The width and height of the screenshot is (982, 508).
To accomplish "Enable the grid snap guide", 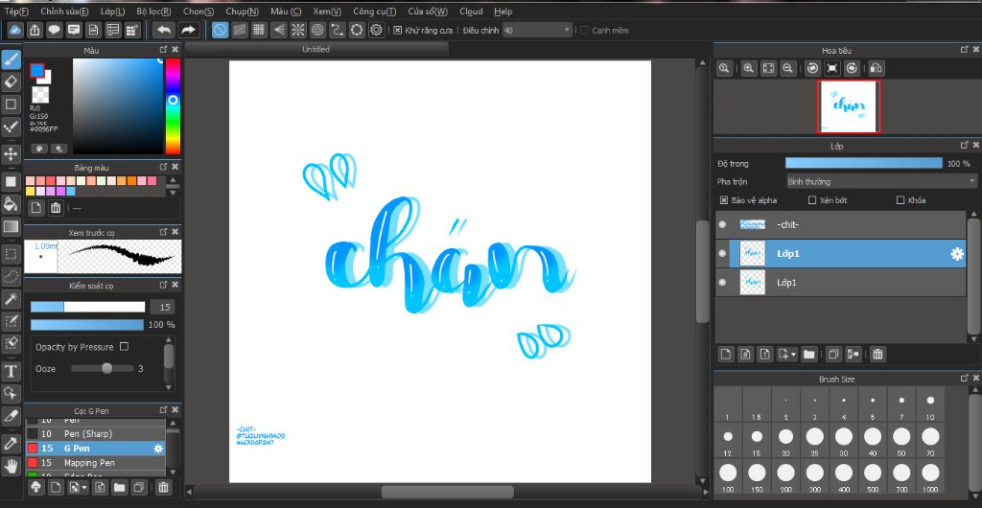I will click(259, 30).
